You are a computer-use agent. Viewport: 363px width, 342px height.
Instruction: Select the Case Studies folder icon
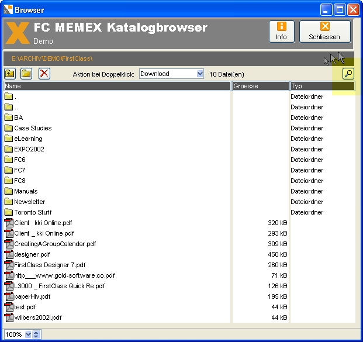[x=9, y=128]
